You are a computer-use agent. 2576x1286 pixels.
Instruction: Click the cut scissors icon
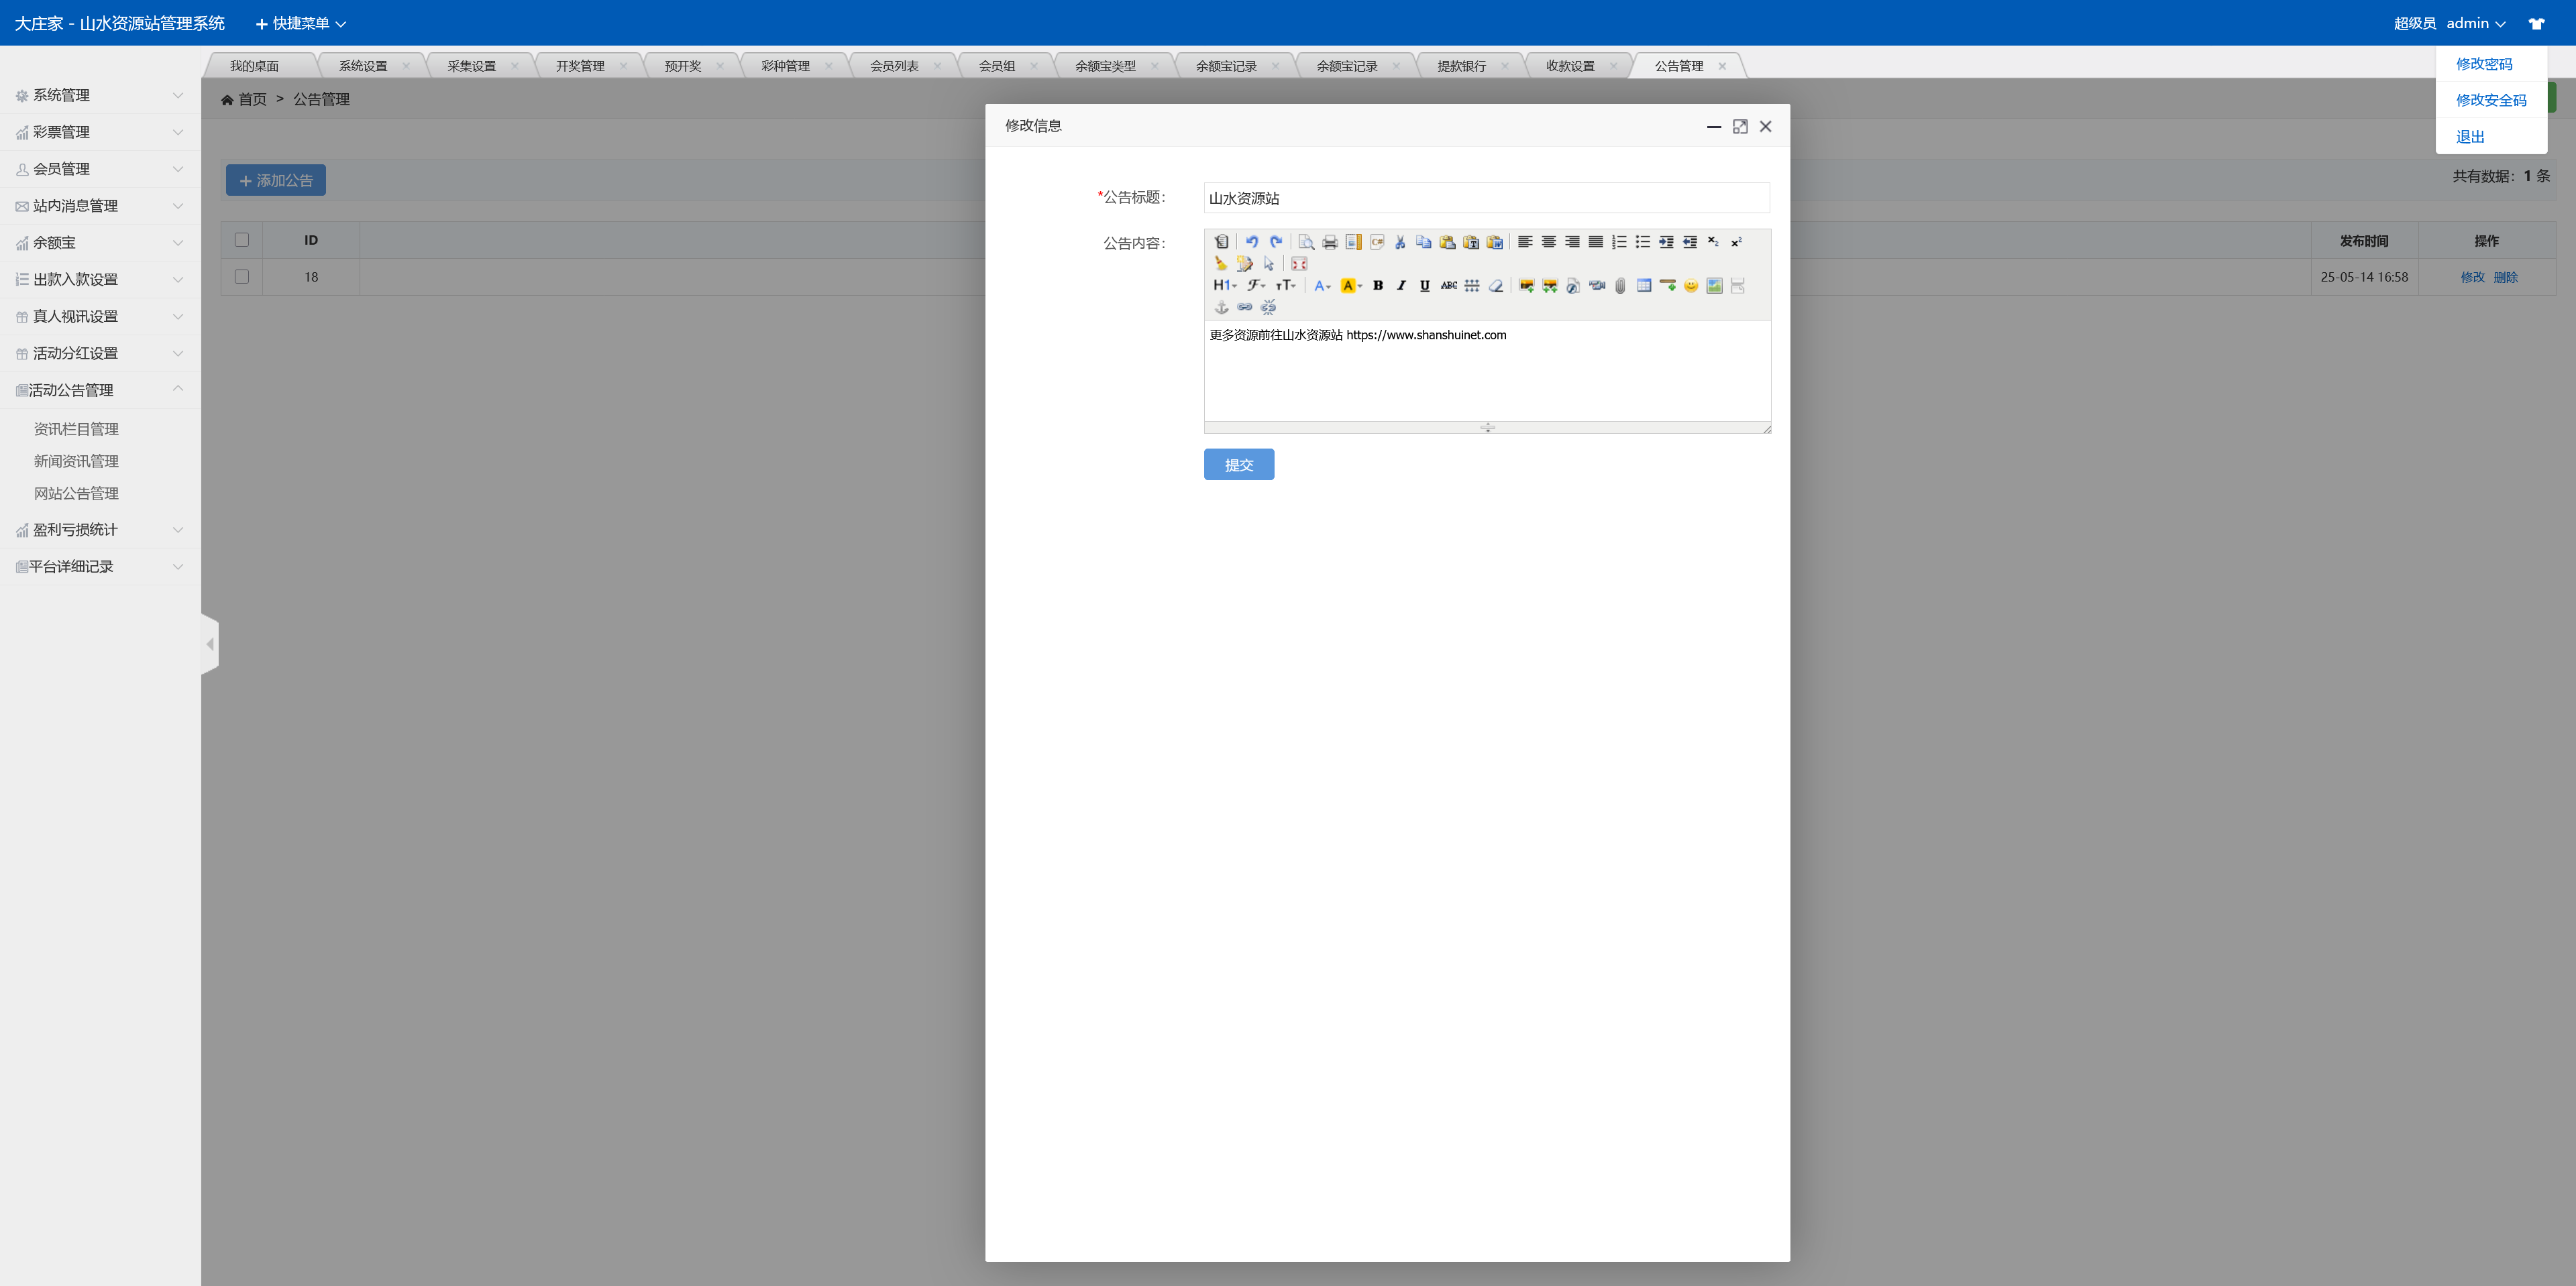pyautogui.click(x=1400, y=242)
